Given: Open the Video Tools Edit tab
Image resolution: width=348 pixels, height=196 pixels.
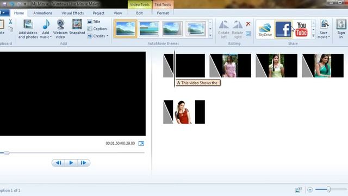Looking at the screenshot, I should click(x=139, y=13).
